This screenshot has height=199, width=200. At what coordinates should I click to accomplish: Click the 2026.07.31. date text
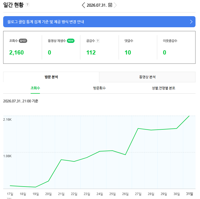click(x=97, y=5)
